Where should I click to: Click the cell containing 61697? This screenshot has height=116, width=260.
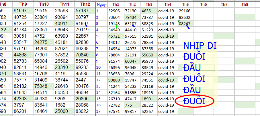pyautogui.click(x=23, y=11)
